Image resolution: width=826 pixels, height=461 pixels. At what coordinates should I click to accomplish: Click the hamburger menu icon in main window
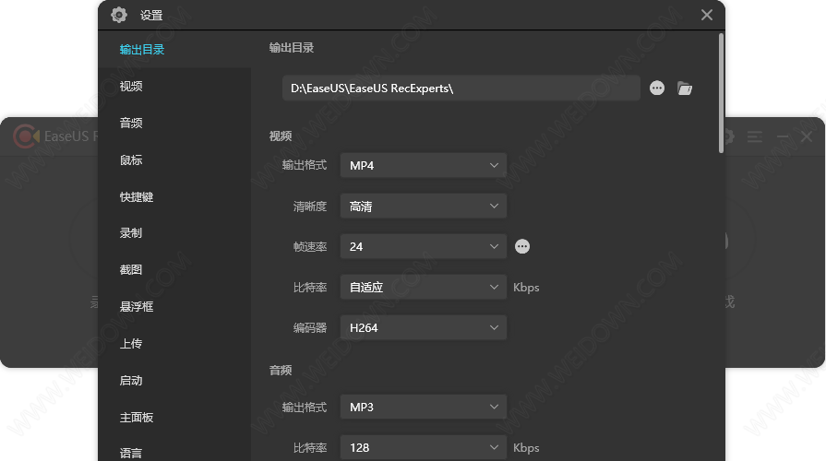tap(755, 136)
